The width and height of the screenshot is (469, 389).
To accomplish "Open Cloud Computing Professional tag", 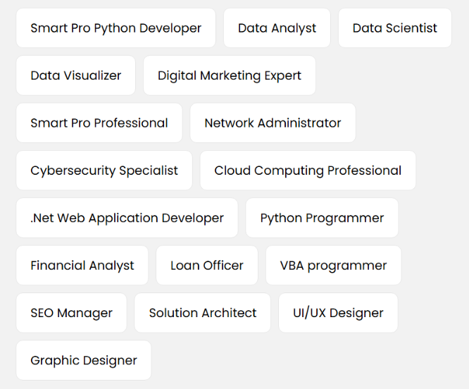I will (308, 171).
